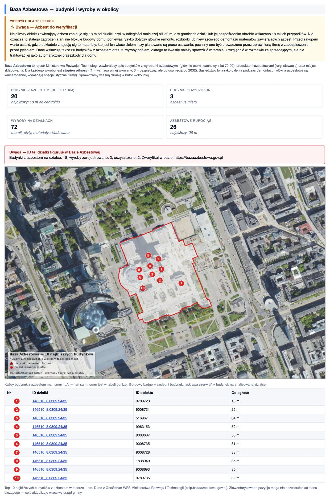Viewport: 330px width, 499px height.
Task: Click the dark-red 'budynek z azbestem' legend dot
Action: (x=11, y=363)
